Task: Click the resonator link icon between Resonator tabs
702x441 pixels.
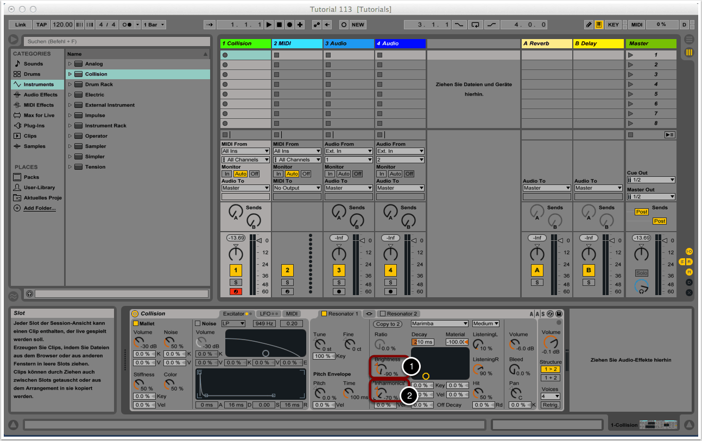Action: point(369,314)
